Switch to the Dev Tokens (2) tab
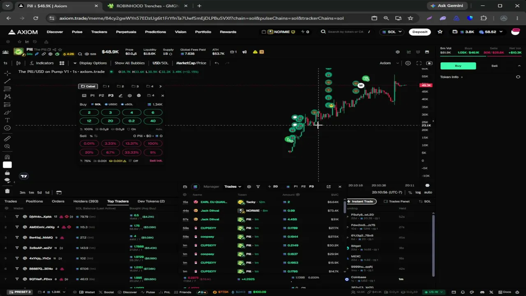This screenshot has width=526, height=296. pyautogui.click(x=151, y=201)
